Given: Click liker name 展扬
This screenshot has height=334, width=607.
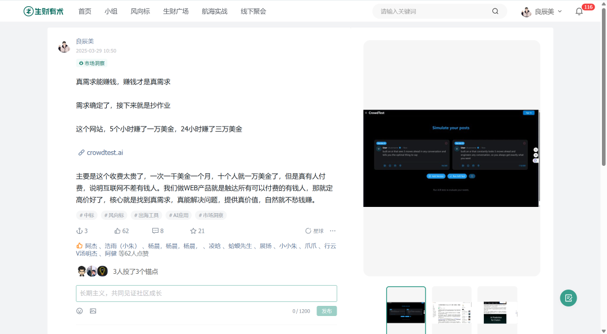Looking at the screenshot, I should [265, 246].
